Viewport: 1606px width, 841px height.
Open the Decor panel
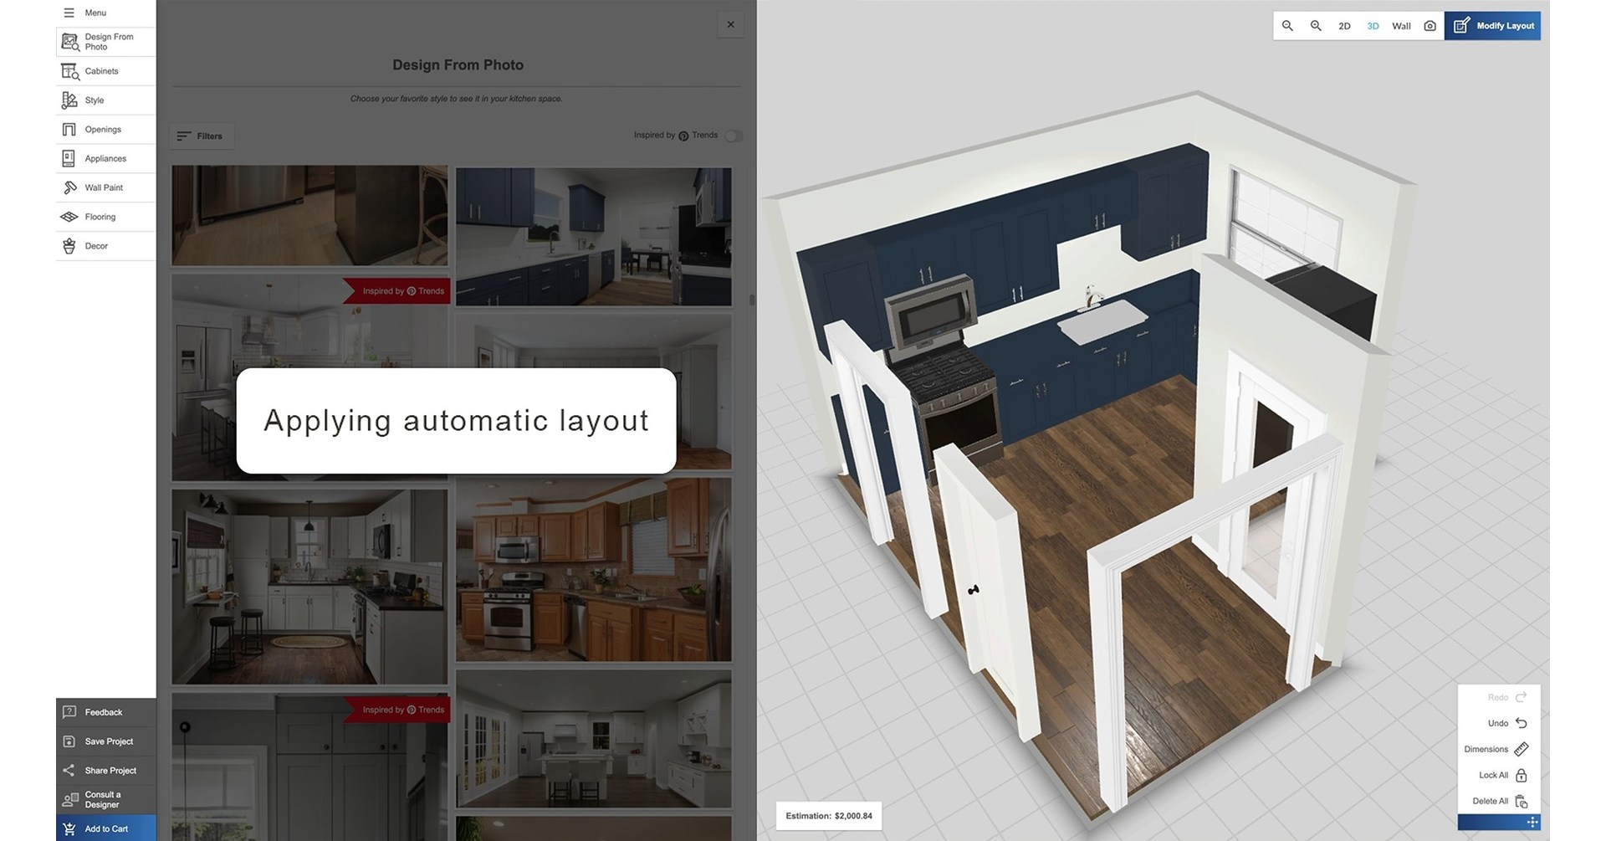click(105, 245)
